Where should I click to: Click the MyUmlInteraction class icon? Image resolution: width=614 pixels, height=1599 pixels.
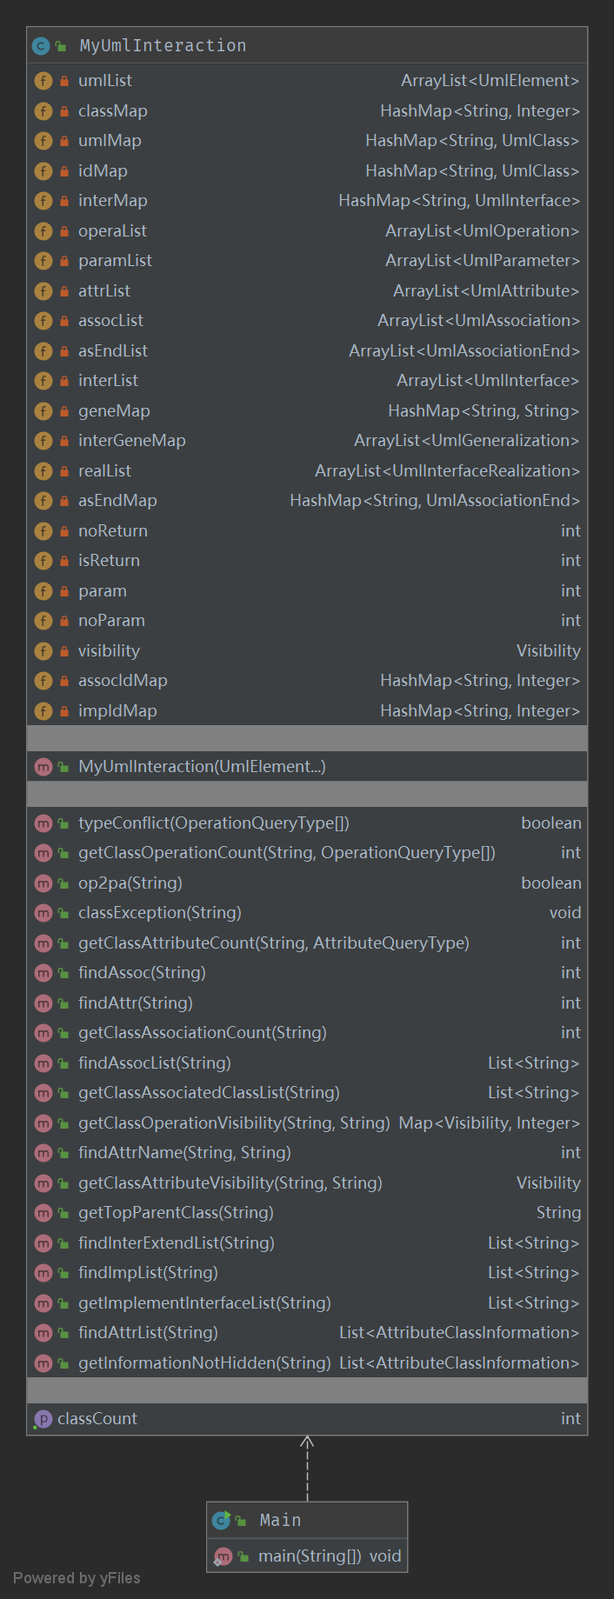tap(41, 46)
